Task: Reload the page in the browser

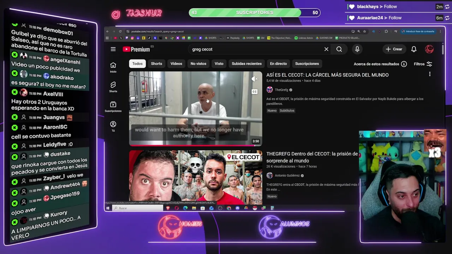Action: coord(120,31)
